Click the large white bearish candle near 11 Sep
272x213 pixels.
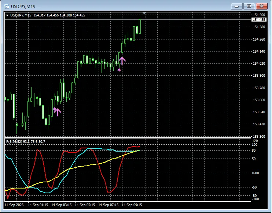(14, 106)
